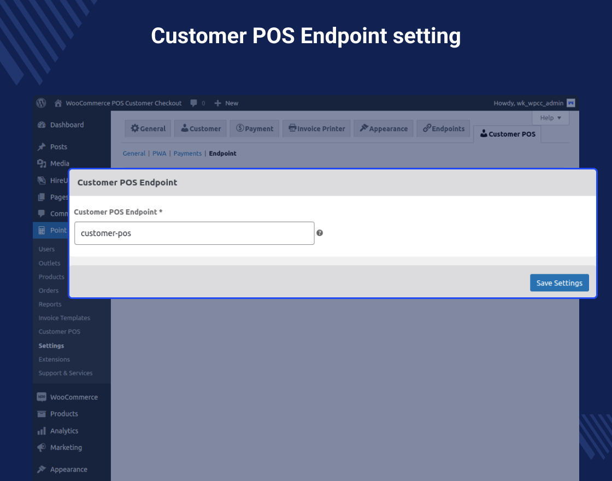This screenshot has height=481, width=612.
Task: Expand the Help dropdown
Action: click(550, 118)
